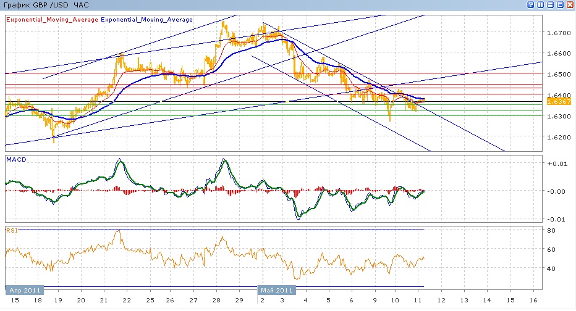Screen dimensions: 576x311
Task: Click the 1.6200 price axis label
Action: click(x=559, y=137)
